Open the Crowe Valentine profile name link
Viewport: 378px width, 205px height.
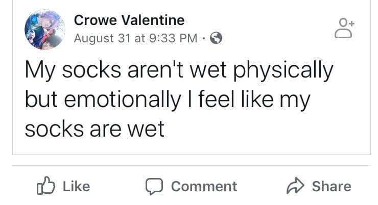coord(129,20)
